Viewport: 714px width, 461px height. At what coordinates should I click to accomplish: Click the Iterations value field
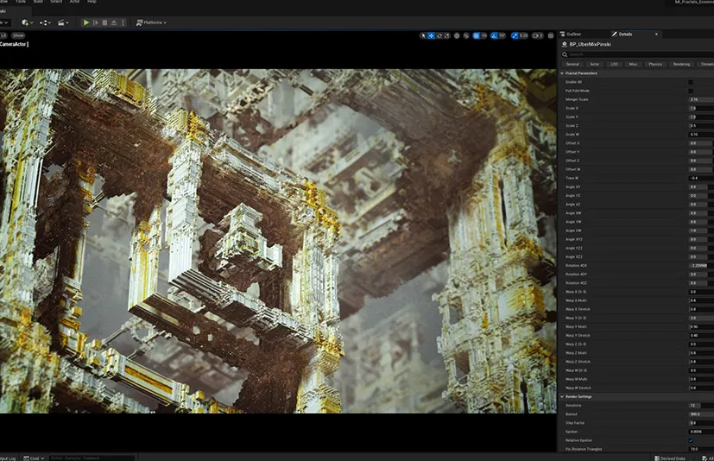[701, 406]
